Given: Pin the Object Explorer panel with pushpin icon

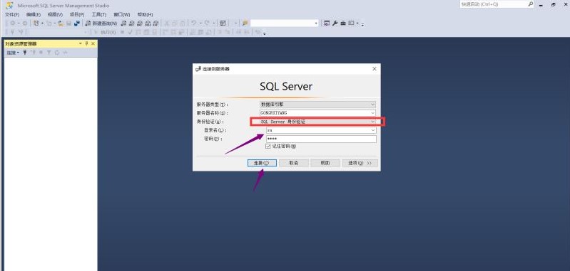Looking at the screenshot, I should click(86, 43).
